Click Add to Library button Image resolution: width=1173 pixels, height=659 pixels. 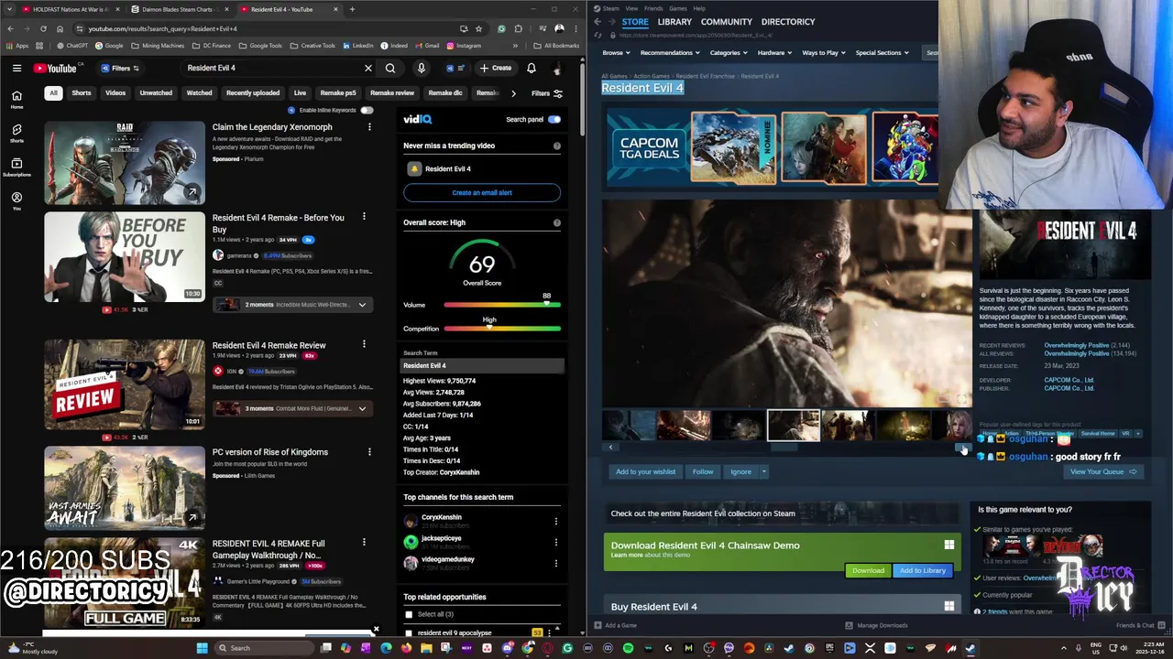tap(923, 570)
